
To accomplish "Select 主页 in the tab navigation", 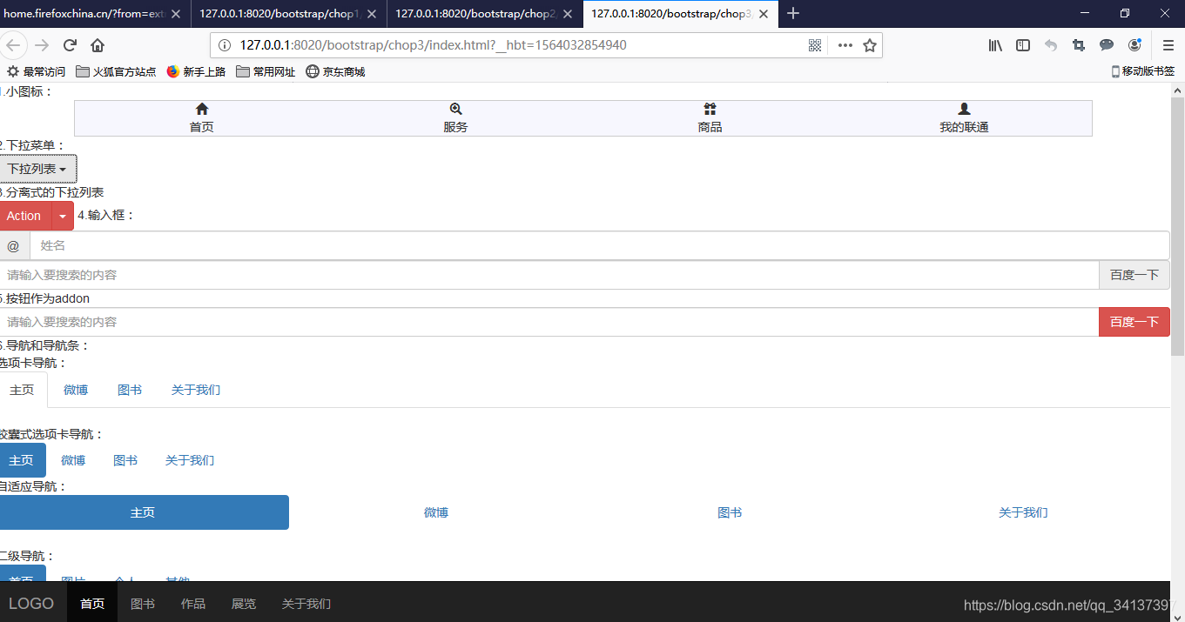I will point(23,390).
